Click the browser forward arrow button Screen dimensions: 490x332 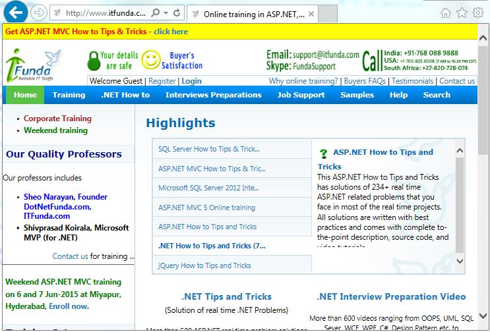pyautogui.click(x=39, y=13)
